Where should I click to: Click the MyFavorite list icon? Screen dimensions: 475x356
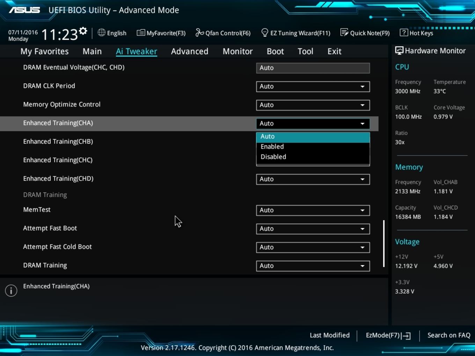pos(141,33)
